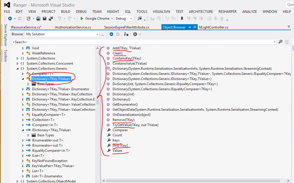Click the bookmark toolbar icon
This screenshot has width=294, height=183.
click(182, 18)
